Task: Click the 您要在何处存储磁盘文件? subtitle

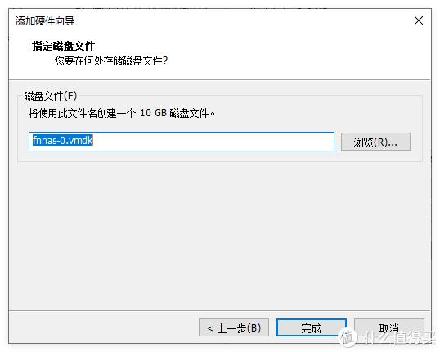Action: coord(111,61)
